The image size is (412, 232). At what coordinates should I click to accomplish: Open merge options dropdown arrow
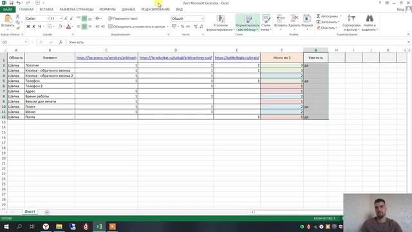(x=167, y=26)
